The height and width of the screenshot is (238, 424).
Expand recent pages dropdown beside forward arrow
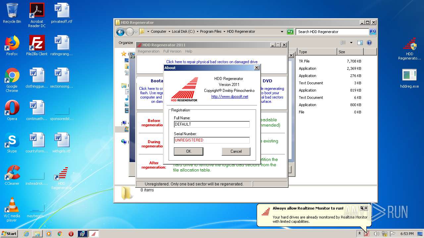136,32
